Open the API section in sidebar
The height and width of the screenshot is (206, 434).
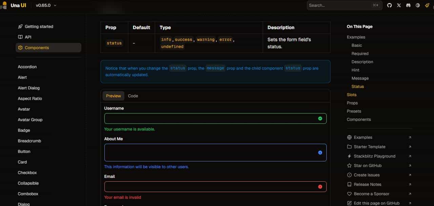click(28, 37)
